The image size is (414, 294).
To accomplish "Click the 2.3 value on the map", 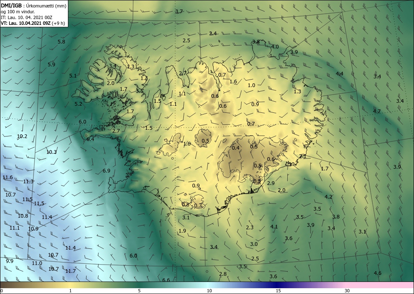I will pos(250,228).
